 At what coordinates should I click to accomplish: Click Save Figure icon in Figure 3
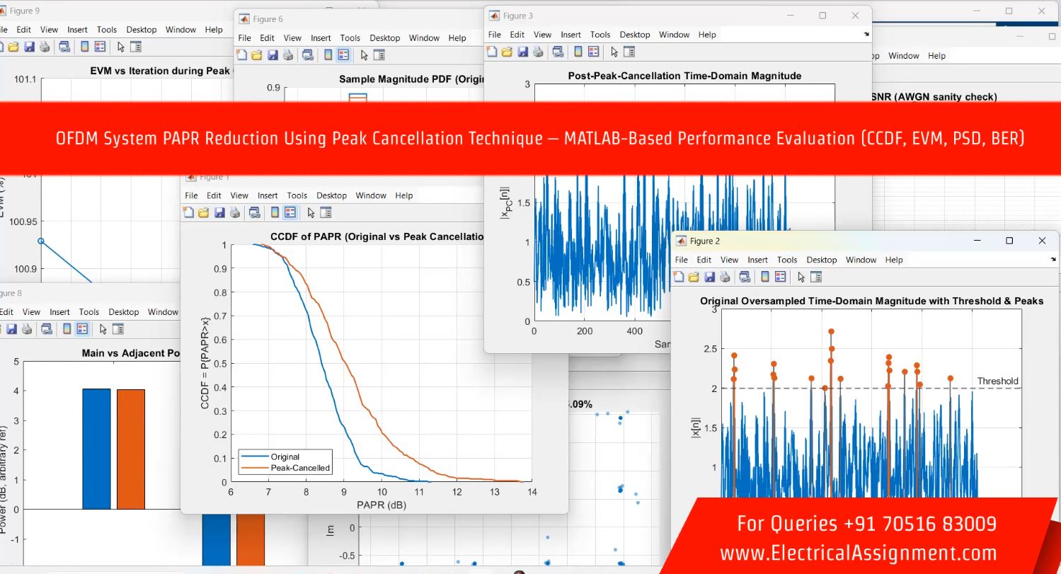pos(522,52)
